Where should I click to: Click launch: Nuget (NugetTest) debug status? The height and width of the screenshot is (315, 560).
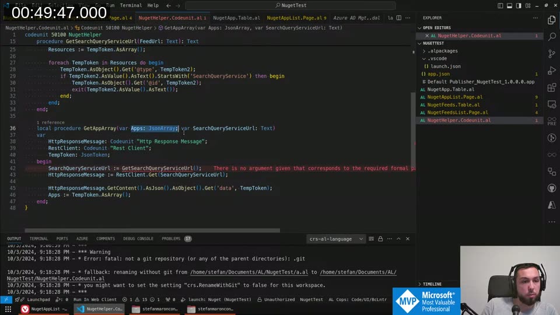coord(216,300)
